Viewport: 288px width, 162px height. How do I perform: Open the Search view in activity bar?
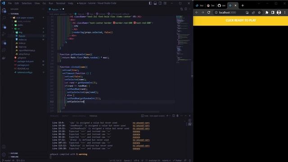[4, 18]
